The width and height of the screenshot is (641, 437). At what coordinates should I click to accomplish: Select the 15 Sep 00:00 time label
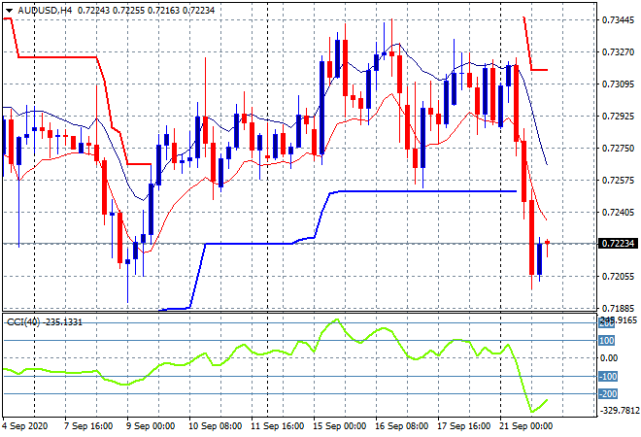pyautogui.click(x=339, y=426)
